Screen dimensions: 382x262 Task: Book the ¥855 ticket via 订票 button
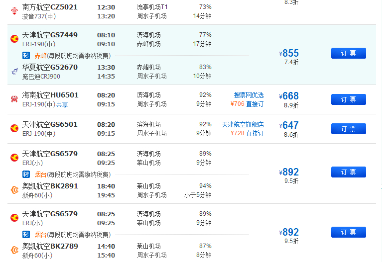tap(348, 53)
